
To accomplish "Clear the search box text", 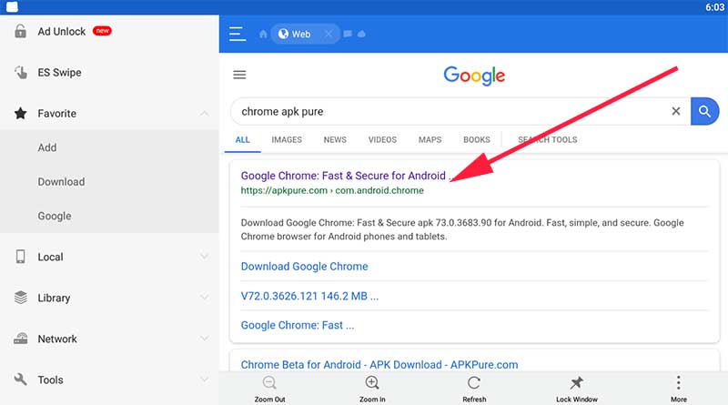I will tap(676, 111).
